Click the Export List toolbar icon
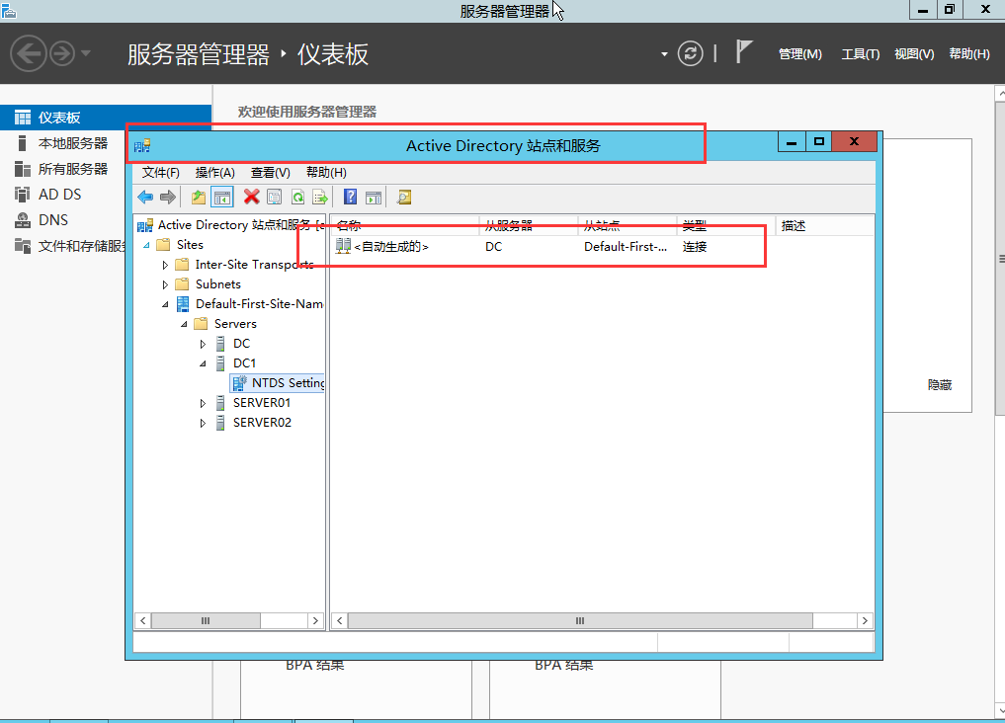1005x723 pixels. (x=320, y=198)
